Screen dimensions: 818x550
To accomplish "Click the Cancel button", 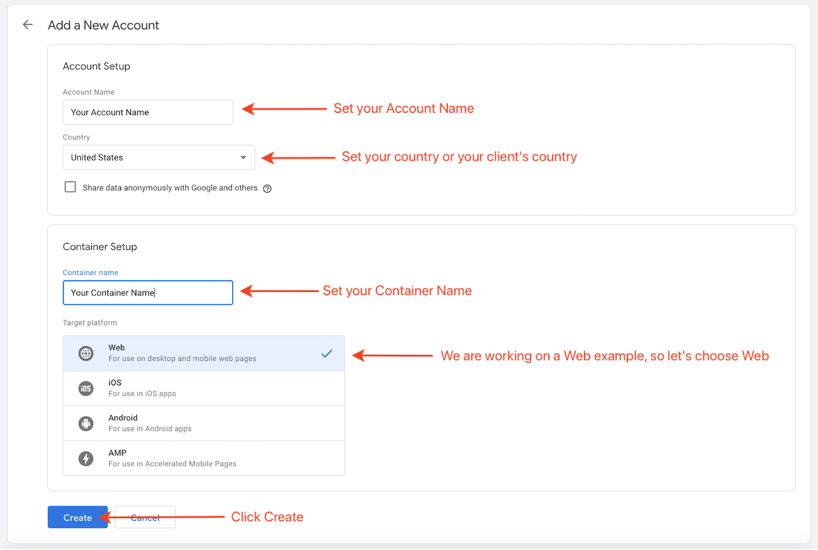I will pos(145,517).
